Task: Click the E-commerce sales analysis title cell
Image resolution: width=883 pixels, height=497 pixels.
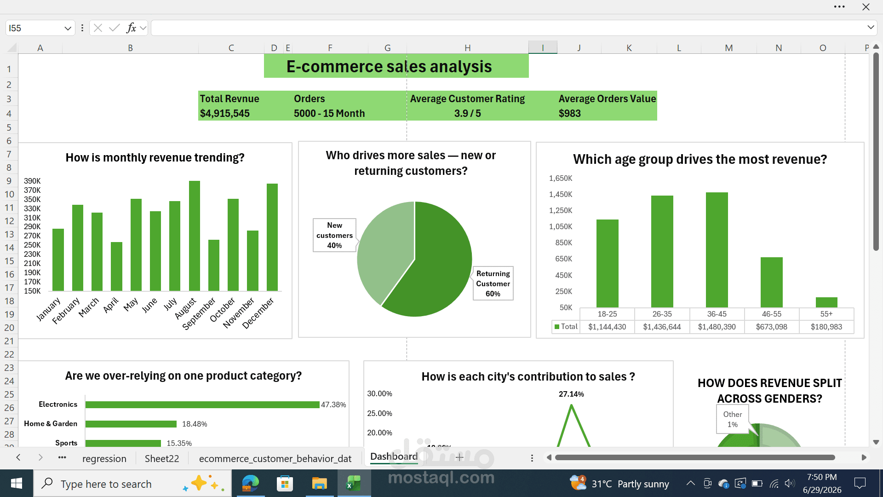Action: [396, 66]
